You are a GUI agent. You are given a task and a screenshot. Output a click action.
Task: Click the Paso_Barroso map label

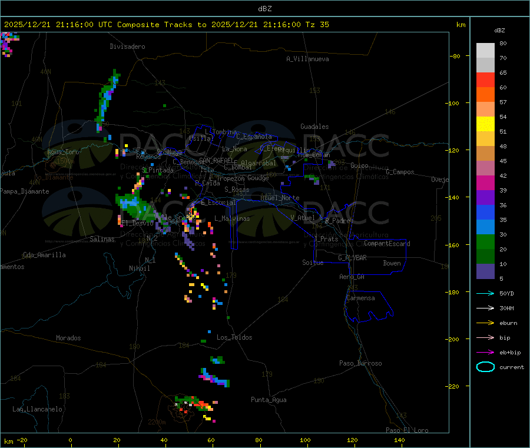point(360,363)
